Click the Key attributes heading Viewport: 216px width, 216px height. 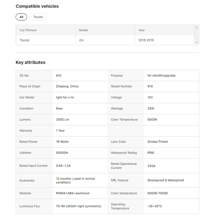pos(30,62)
